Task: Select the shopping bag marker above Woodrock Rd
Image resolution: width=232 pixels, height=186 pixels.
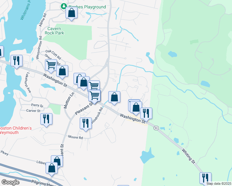Action: pos(114,97)
